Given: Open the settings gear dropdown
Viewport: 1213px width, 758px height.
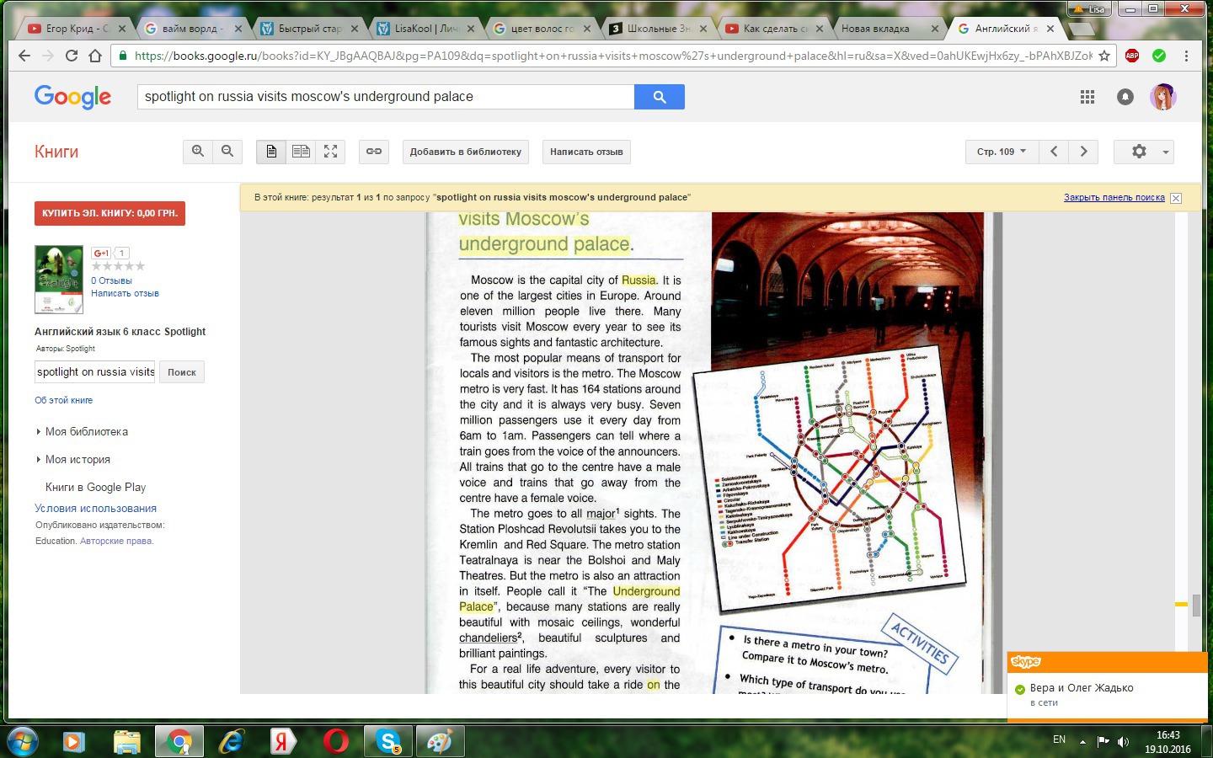Looking at the screenshot, I should point(1143,152).
